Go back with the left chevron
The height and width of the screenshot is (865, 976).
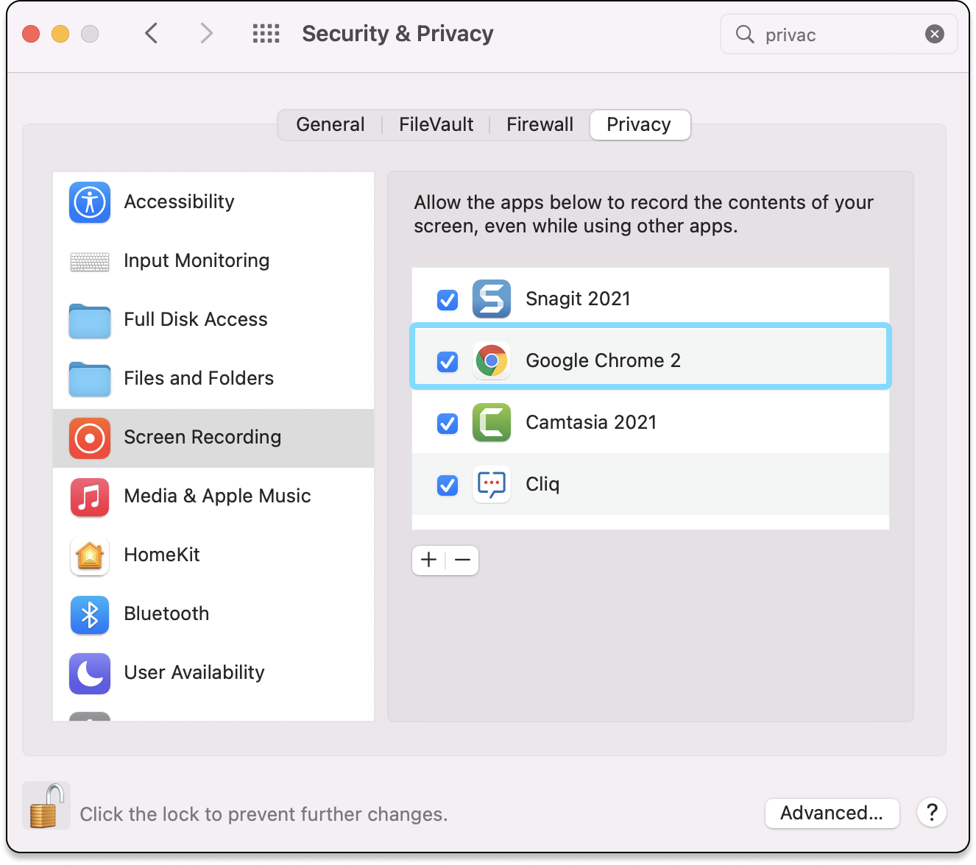[x=152, y=34]
